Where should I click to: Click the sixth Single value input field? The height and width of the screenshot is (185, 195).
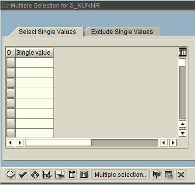click(35, 114)
